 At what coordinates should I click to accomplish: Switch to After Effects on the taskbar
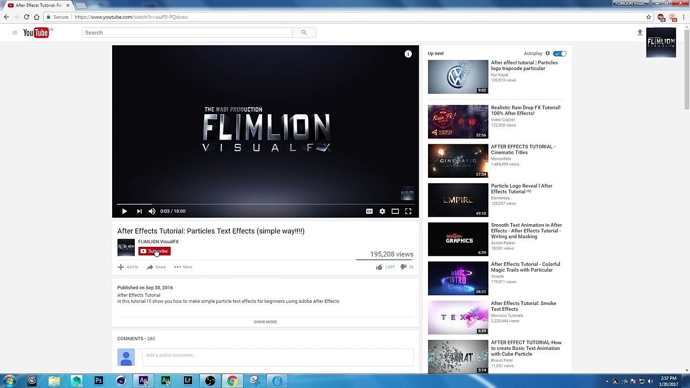point(143,381)
